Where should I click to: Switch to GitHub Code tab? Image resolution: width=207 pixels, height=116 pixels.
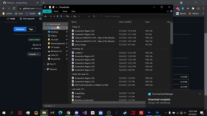(x=11, y=19)
